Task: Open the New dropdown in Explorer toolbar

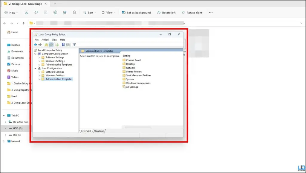Action: [x=11, y=13]
